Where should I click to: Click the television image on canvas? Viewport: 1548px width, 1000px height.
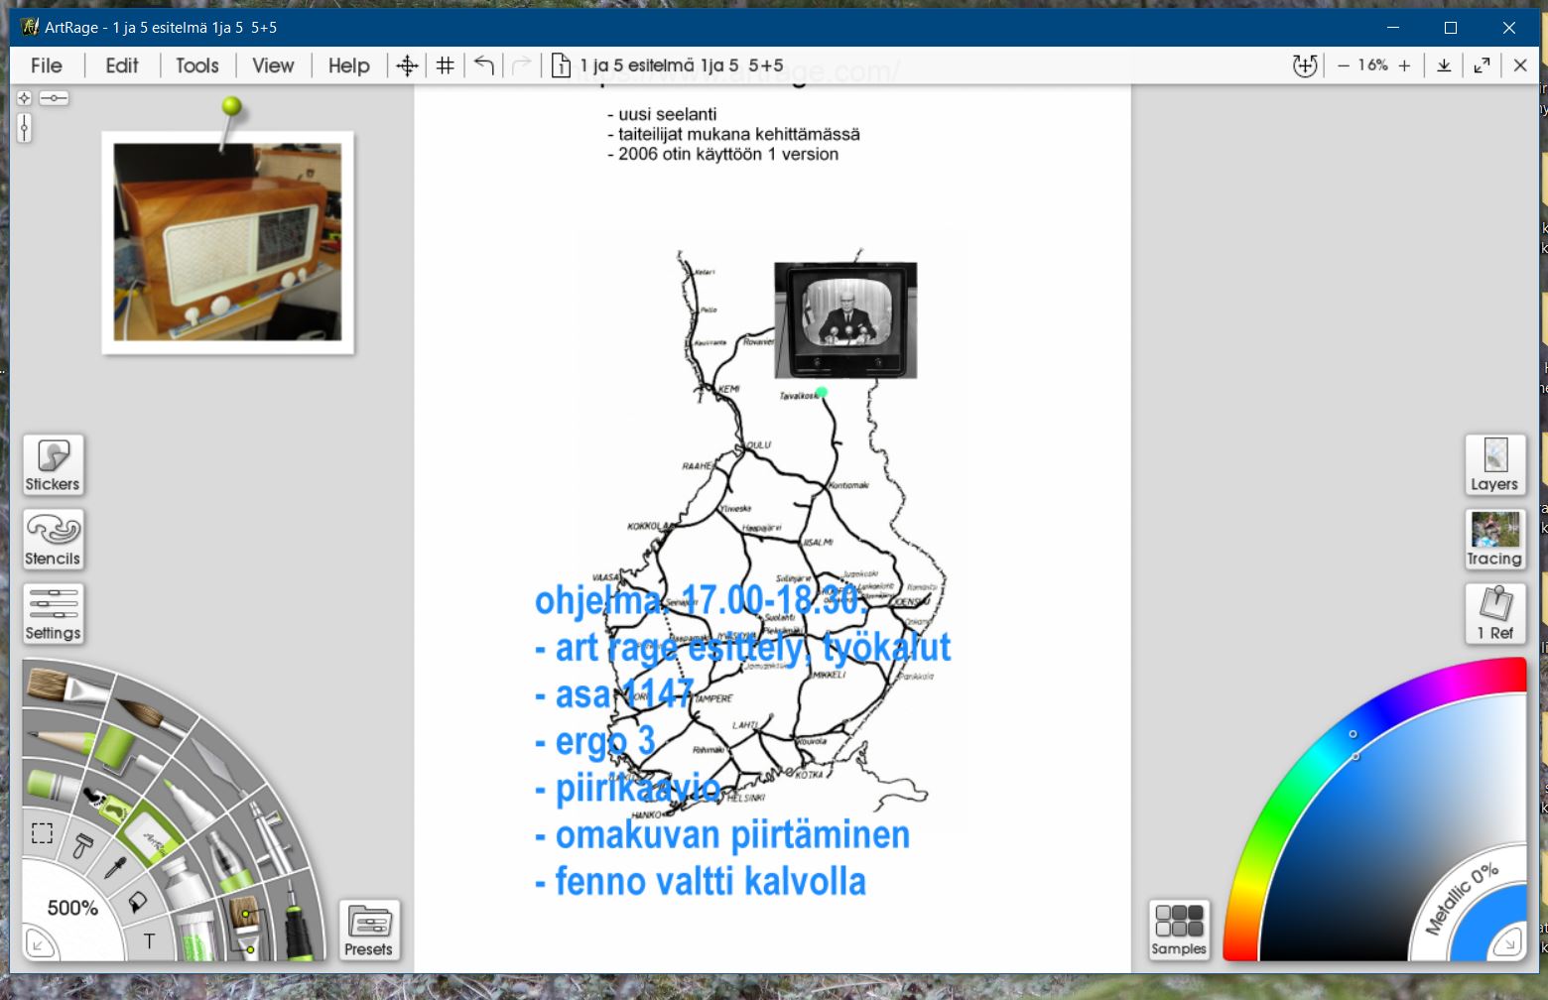[845, 320]
